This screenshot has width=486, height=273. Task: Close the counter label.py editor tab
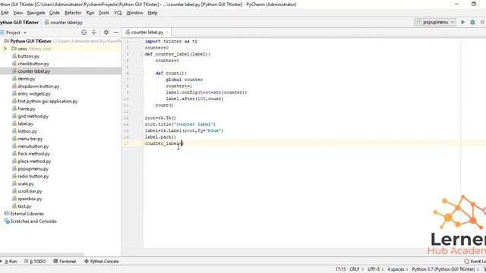click(x=167, y=32)
